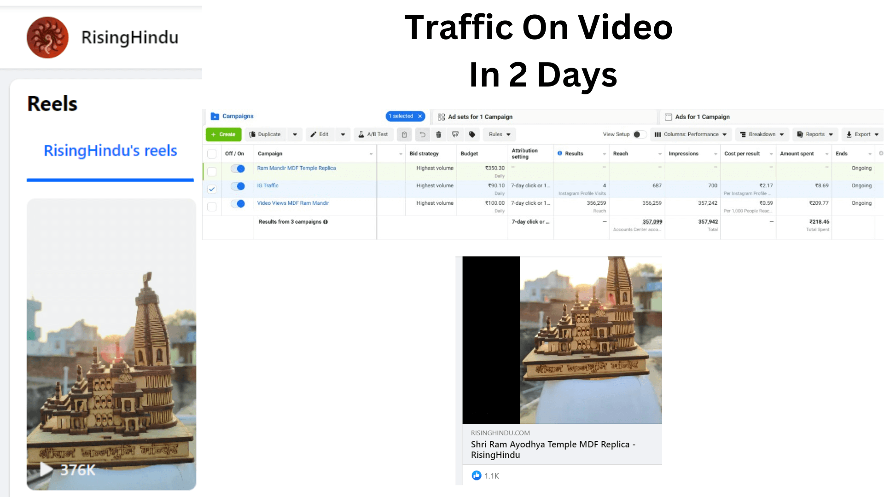Viewport: 884px width, 497px height.
Task: Click the clipboard paste icon
Action: click(x=404, y=134)
